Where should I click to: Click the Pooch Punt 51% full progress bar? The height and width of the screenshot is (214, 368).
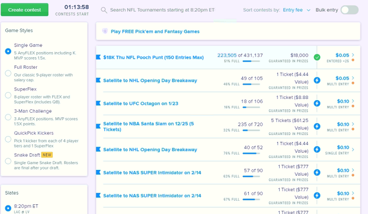251,61
